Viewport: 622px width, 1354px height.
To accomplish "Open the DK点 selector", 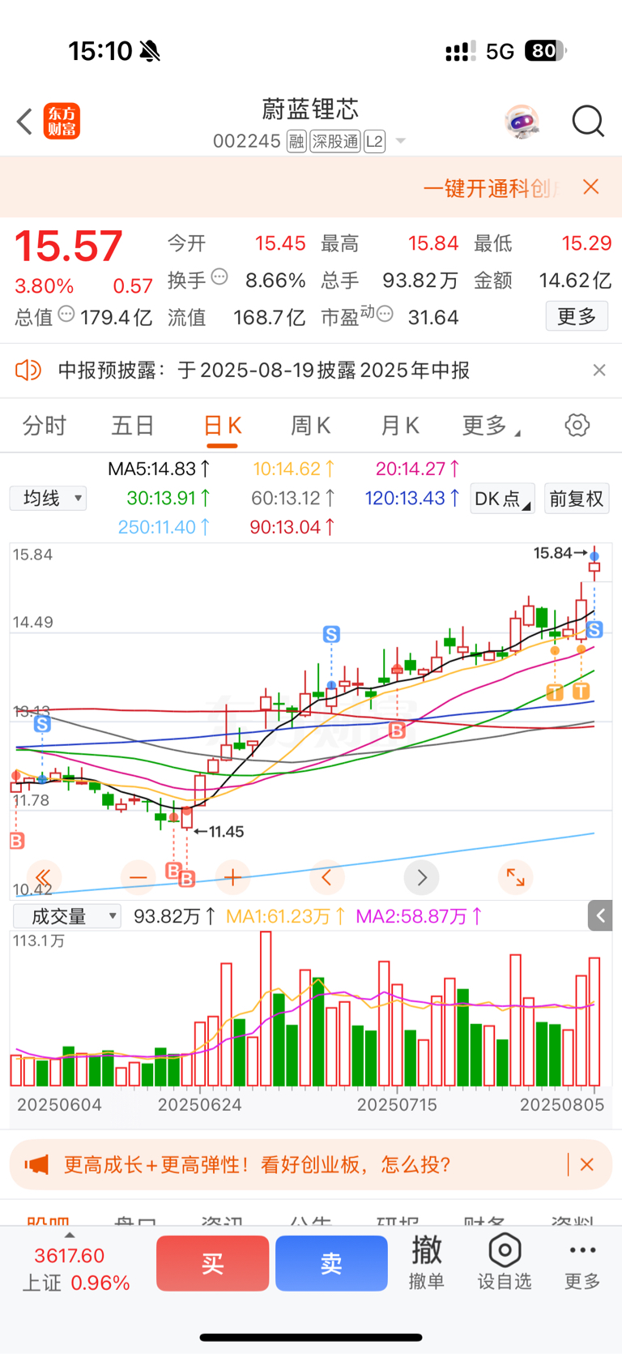I will (502, 499).
